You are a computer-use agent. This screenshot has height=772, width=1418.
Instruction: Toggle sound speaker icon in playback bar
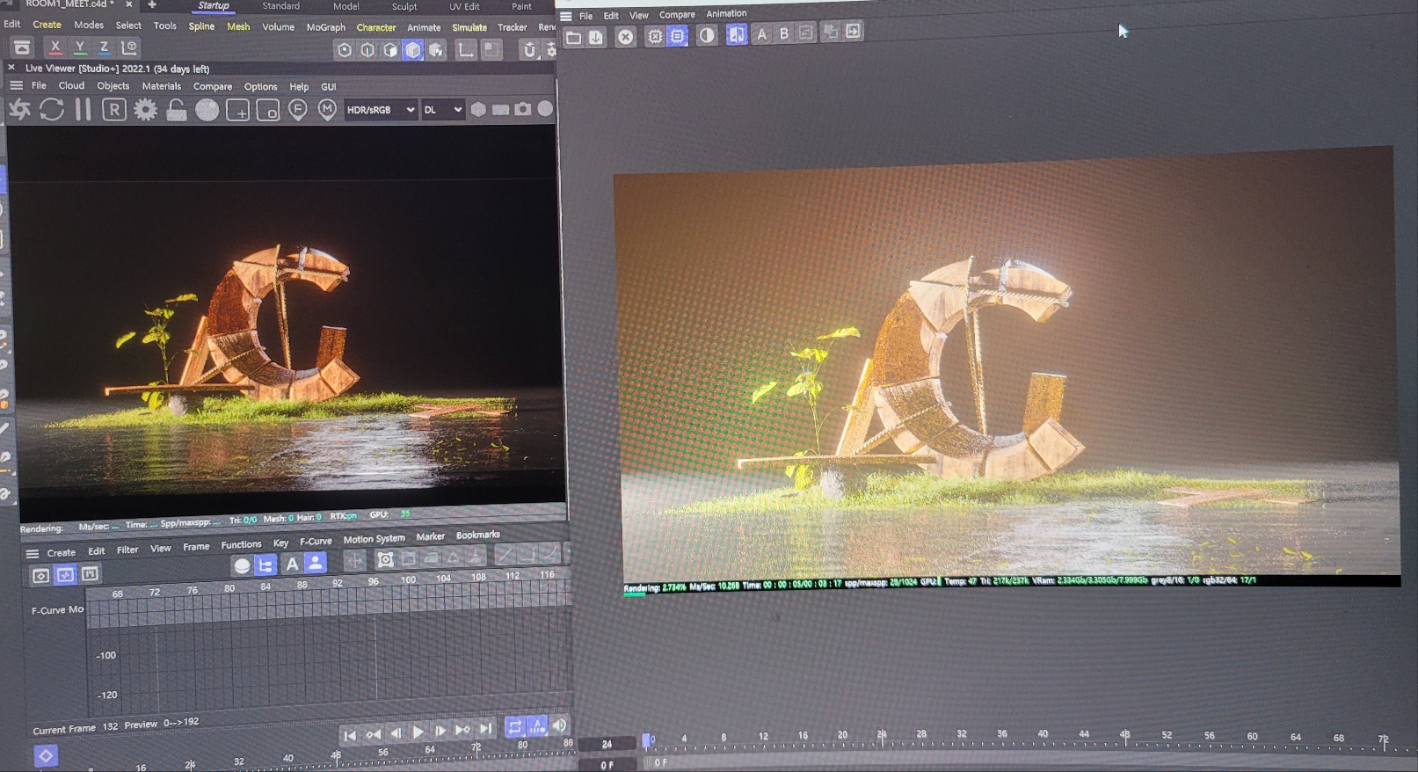pyautogui.click(x=559, y=725)
